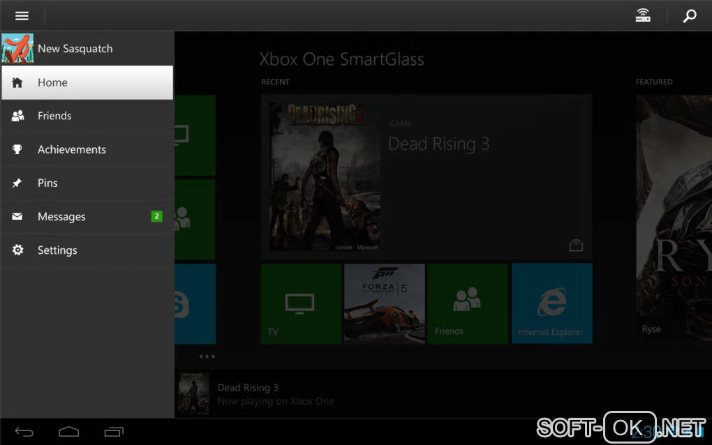Click the green unread messages badge
712x445 pixels.
156,216
